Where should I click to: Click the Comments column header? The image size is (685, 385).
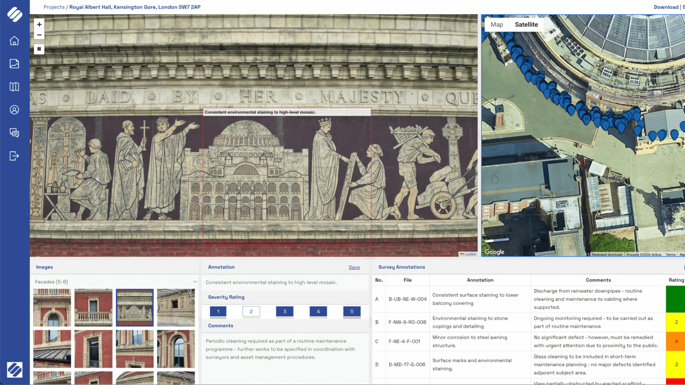click(598, 280)
